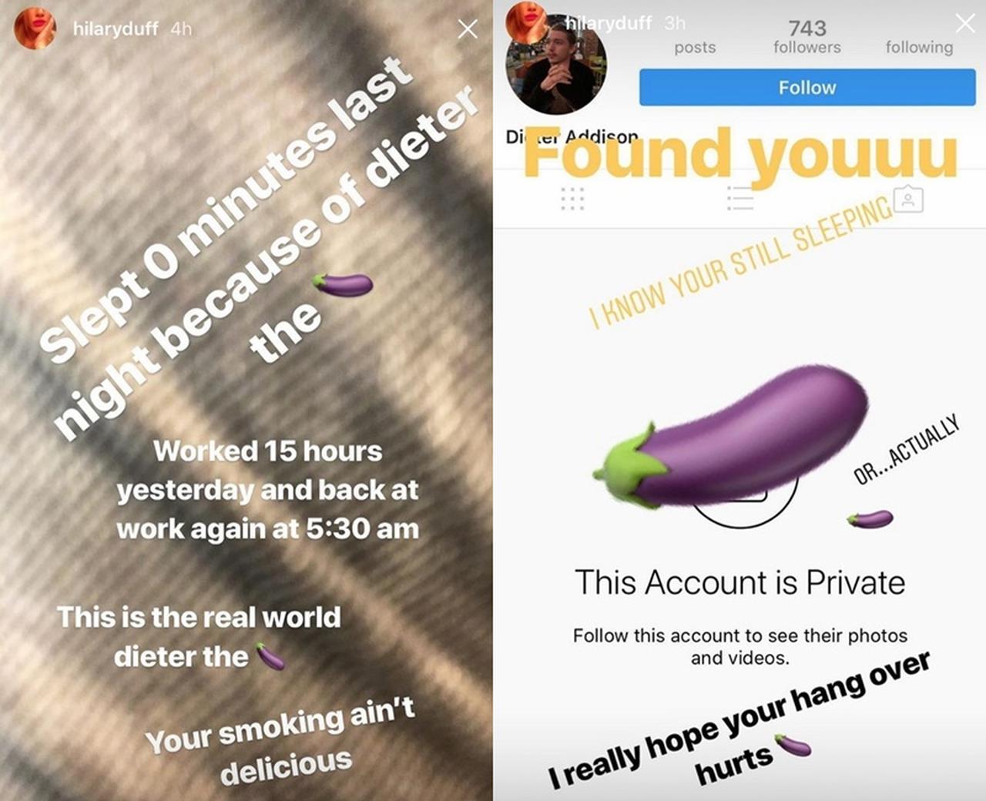Tap the large eggplant emoji sticker
Screen dimensions: 986x801
pyautogui.click(x=730, y=436)
